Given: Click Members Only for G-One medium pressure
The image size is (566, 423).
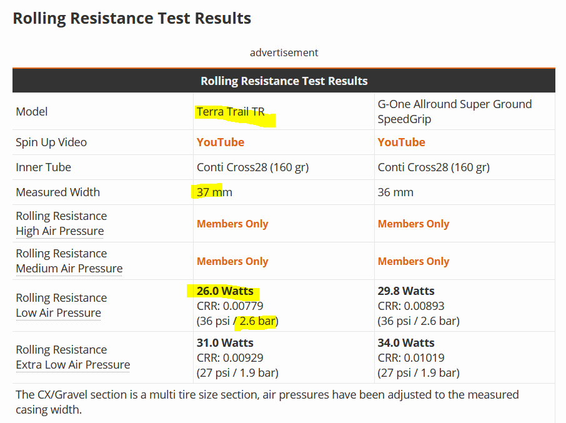Looking at the screenshot, I should point(414,261).
